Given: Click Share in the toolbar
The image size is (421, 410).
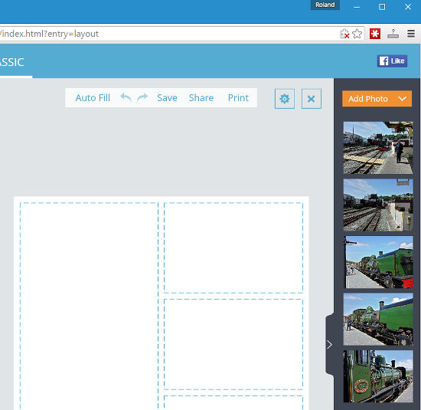Looking at the screenshot, I should coord(201,98).
